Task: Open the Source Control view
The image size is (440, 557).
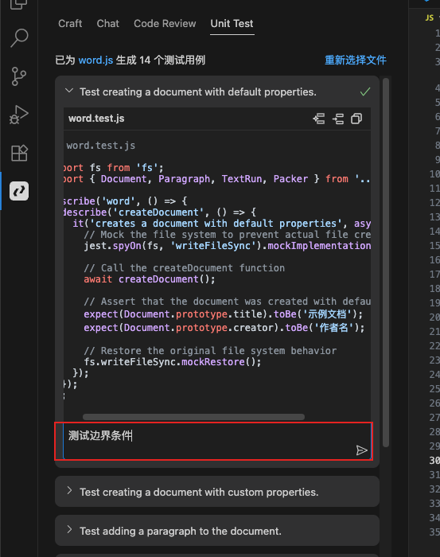Action: [19, 76]
